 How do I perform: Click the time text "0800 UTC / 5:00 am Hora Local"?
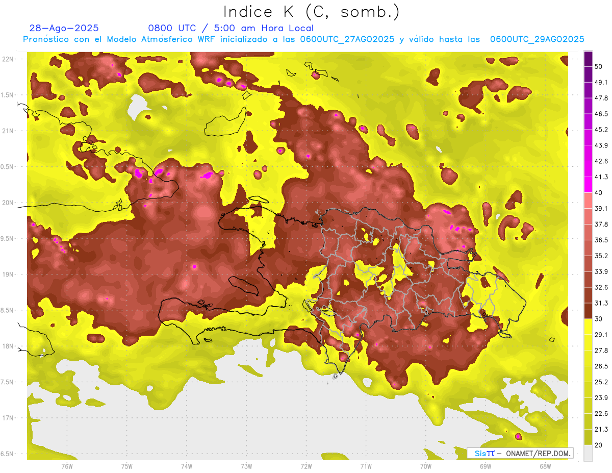click(x=231, y=28)
